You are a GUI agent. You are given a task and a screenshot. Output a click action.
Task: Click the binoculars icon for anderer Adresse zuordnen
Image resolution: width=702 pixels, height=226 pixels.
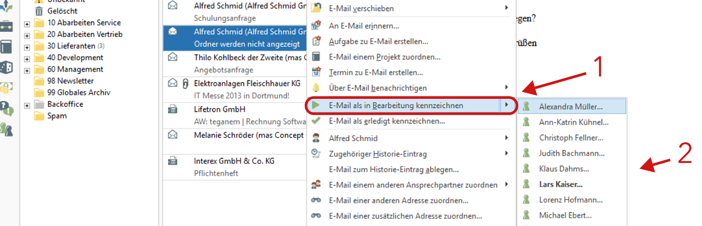pos(316,200)
